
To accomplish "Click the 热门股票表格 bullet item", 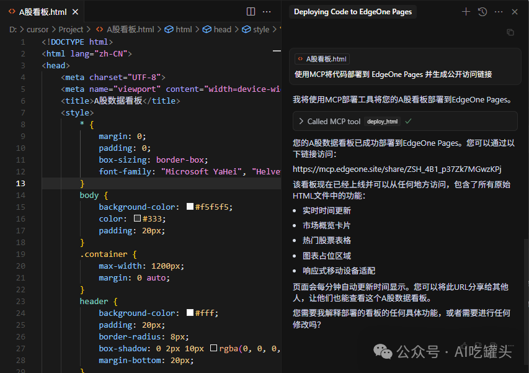I will (x=327, y=240).
